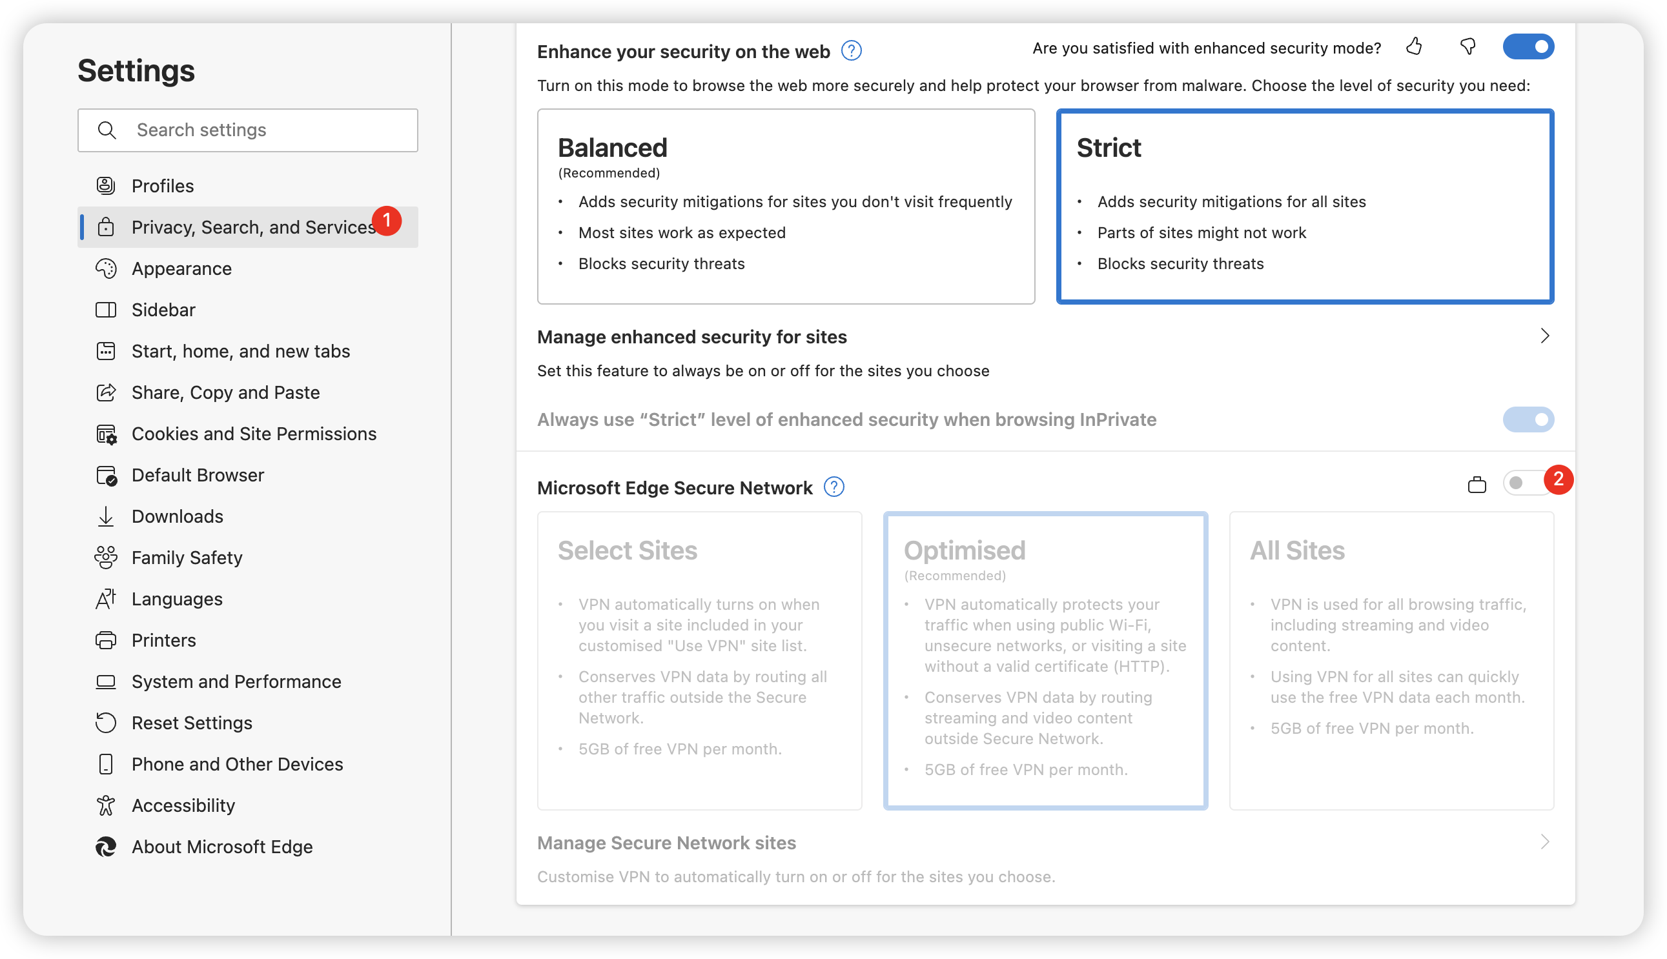The image size is (1667, 959).
Task: Choose the Optimised VPN mode card
Action: point(1045,661)
